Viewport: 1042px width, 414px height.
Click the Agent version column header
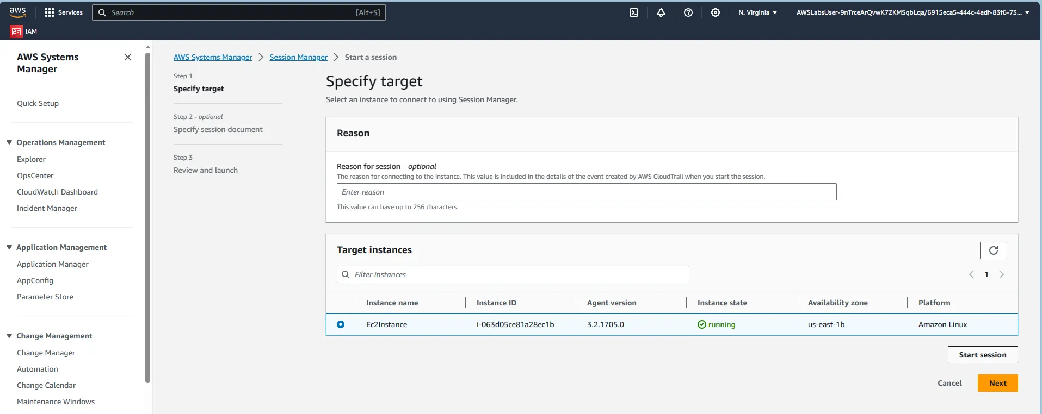pos(612,303)
